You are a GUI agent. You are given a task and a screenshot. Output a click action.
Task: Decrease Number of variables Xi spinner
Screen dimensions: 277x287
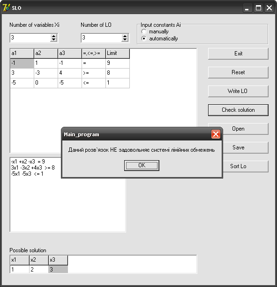(54, 40)
